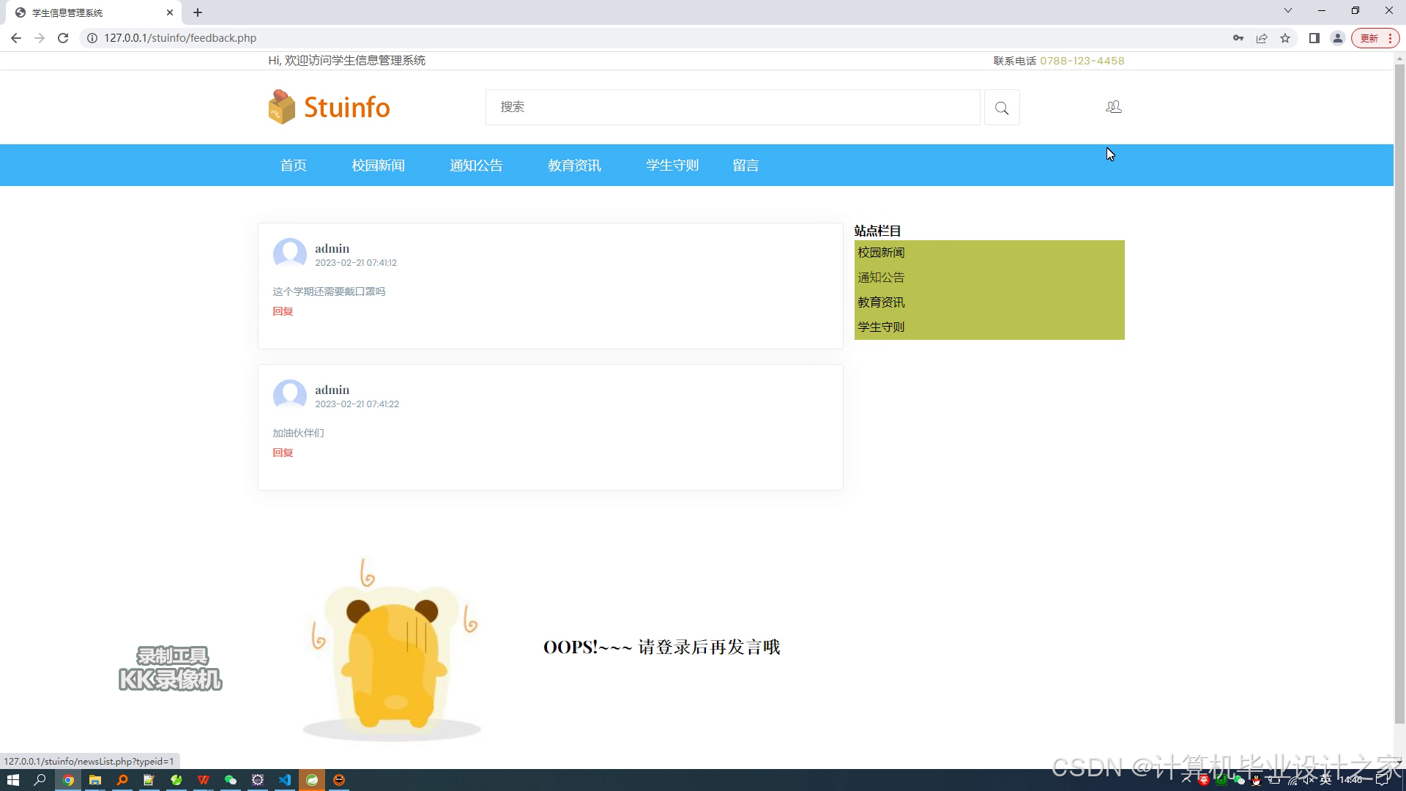The height and width of the screenshot is (791, 1406).
Task: Click the hamster illustration image
Action: (x=393, y=650)
